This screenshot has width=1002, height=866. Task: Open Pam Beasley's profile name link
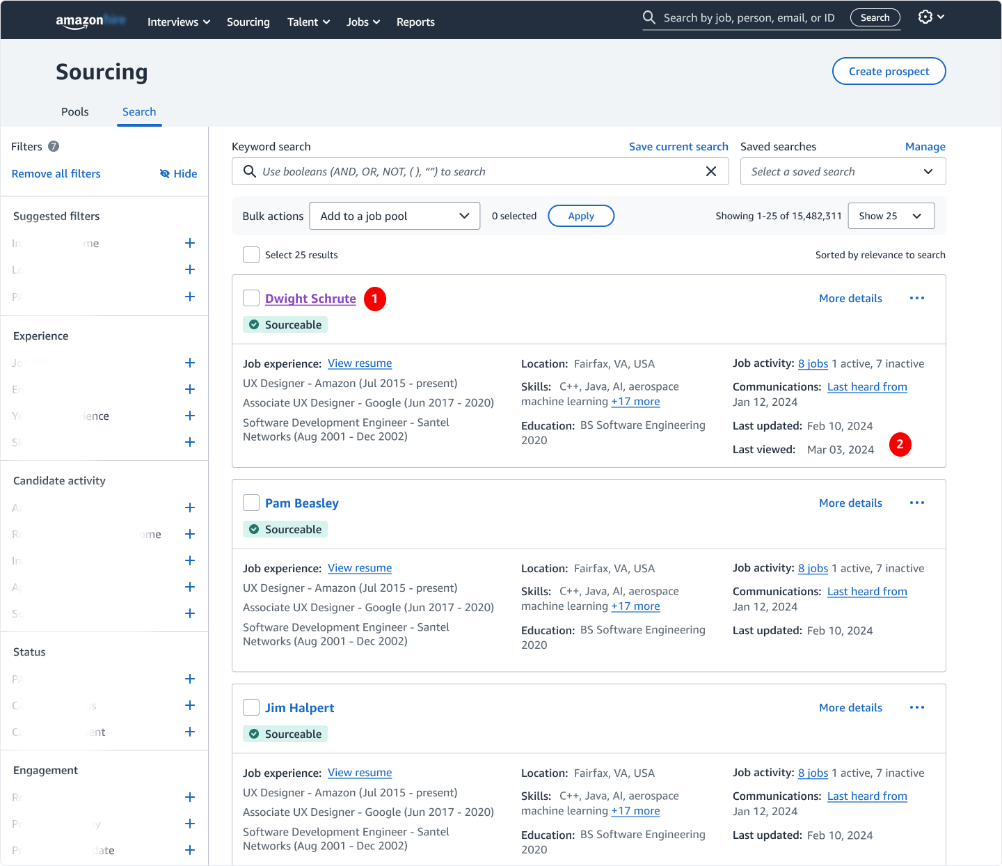click(x=302, y=503)
